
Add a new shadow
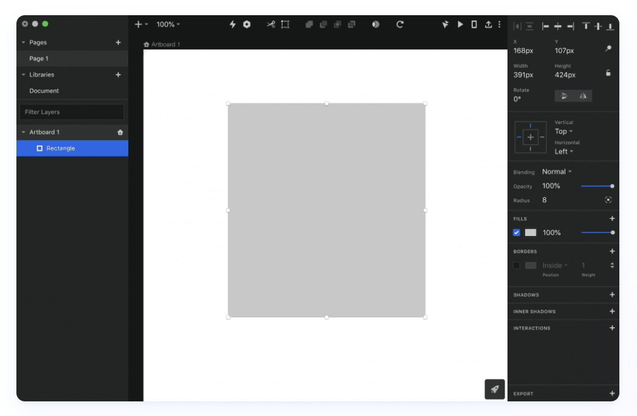point(612,294)
